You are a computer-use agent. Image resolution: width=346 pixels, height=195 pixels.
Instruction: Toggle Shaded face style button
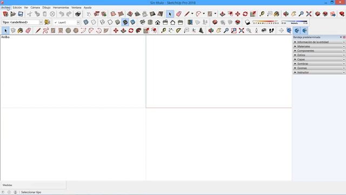[118, 22]
